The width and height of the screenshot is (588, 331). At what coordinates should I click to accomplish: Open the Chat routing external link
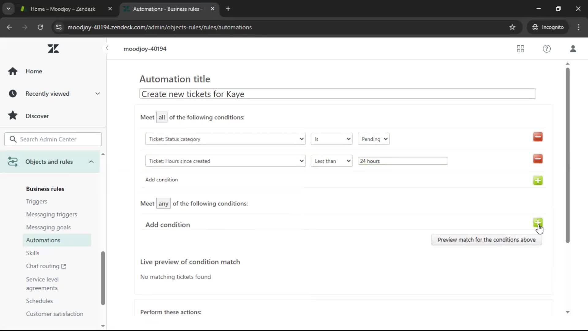(x=46, y=266)
